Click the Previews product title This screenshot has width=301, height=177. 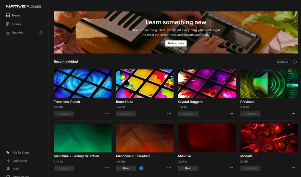pos(247,102)
